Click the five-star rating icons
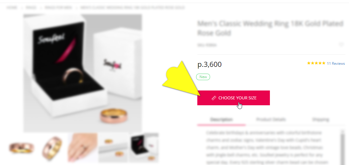The image size is (349, 165). pos(316,63)
